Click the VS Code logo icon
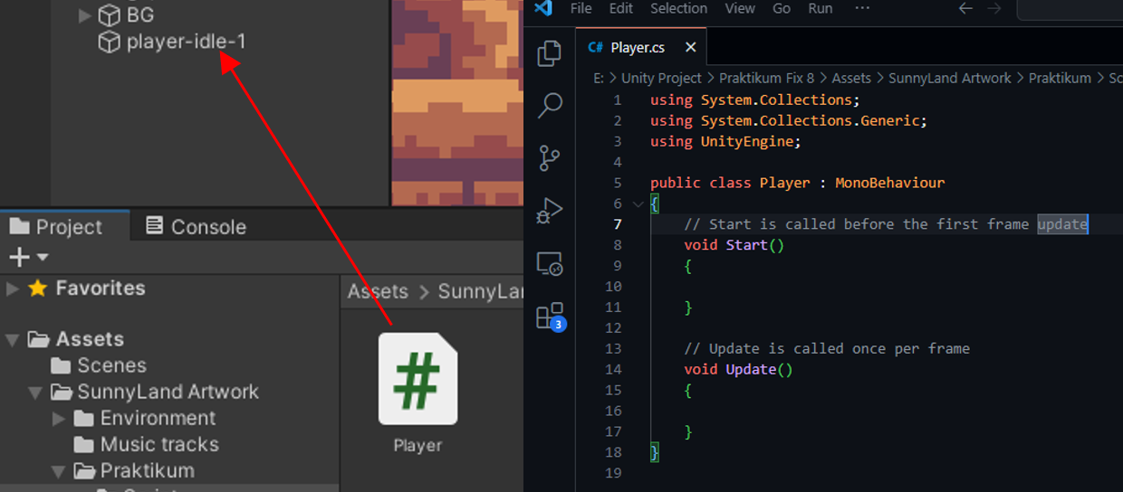Screen dimensions: 1123x492 tap(543, 8)
